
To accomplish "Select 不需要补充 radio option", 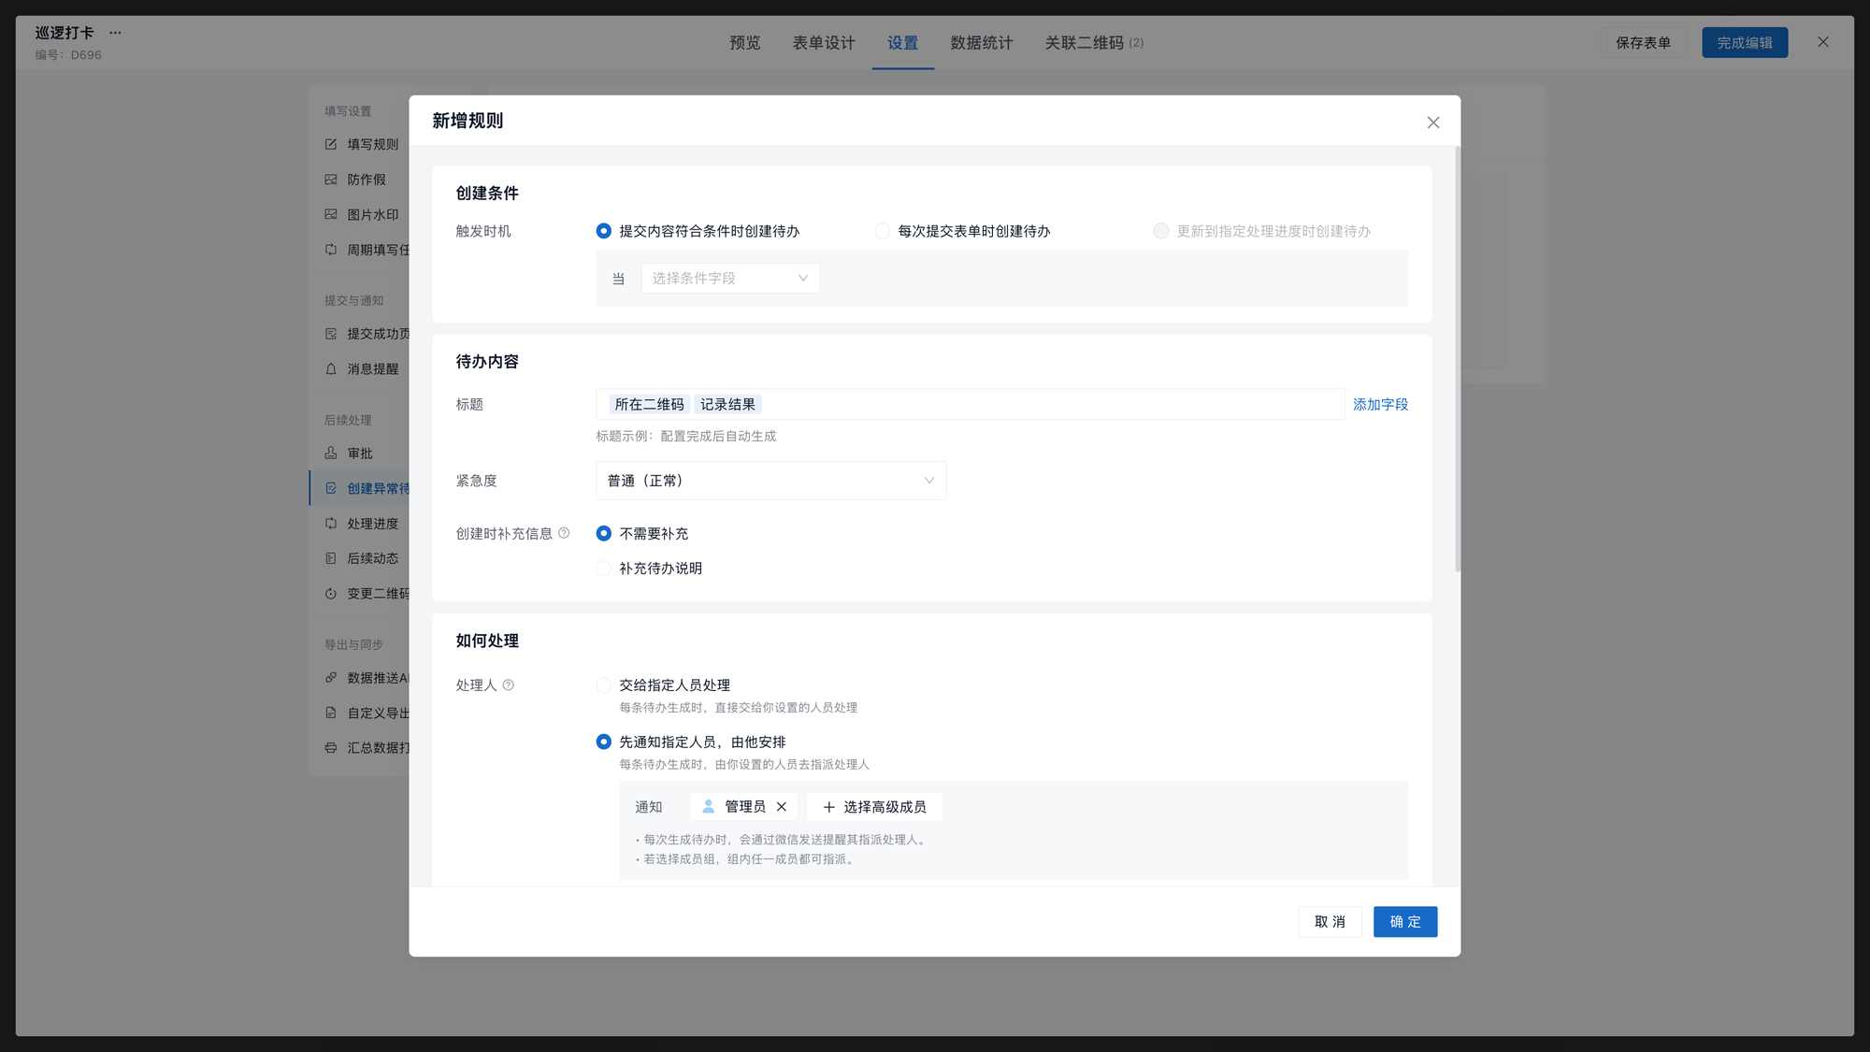I will pos(604,533).
